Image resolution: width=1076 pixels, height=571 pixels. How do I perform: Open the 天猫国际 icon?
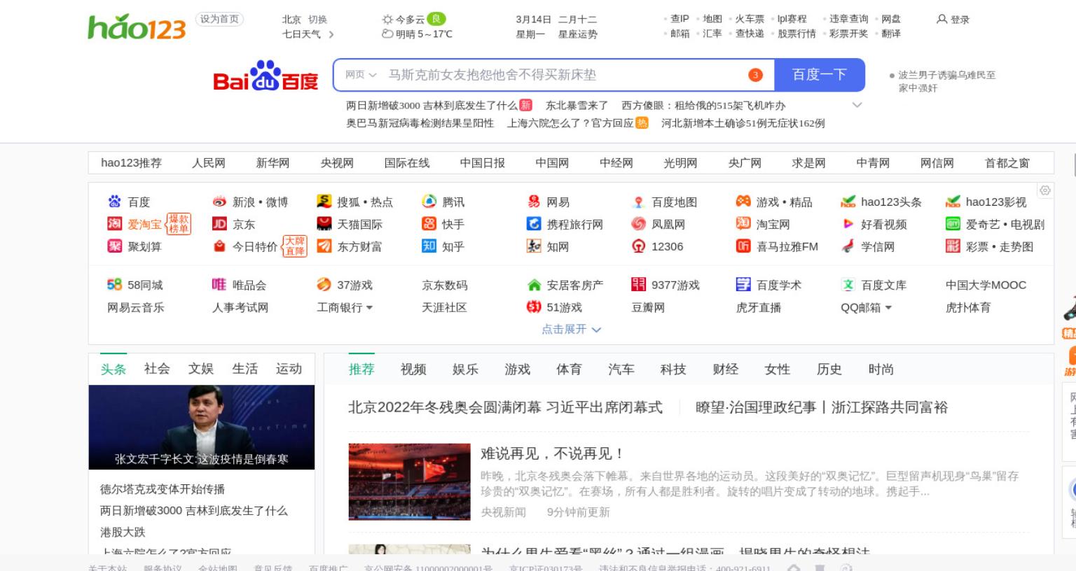point(324,224)
